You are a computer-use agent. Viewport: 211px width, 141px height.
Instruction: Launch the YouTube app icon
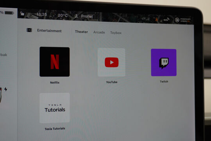111,62
